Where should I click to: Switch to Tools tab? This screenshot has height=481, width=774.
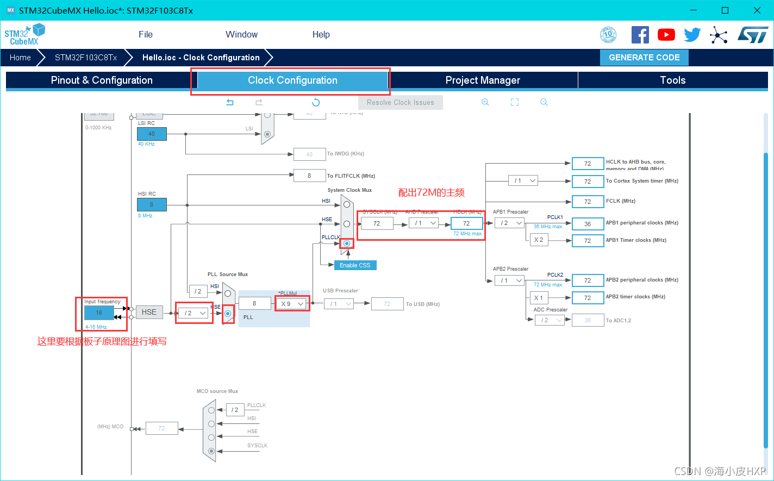(673, 80)
